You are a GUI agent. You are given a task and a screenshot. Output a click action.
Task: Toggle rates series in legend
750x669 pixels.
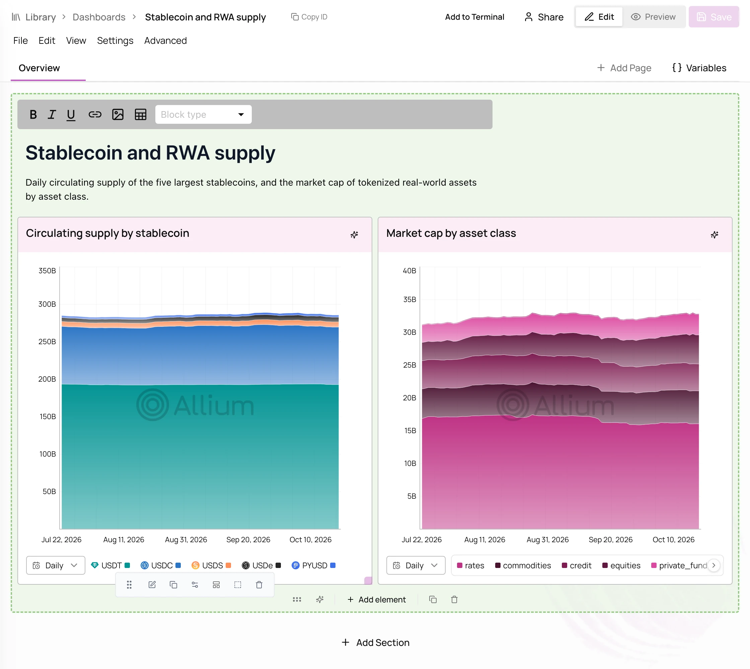[x=471, y=565]
